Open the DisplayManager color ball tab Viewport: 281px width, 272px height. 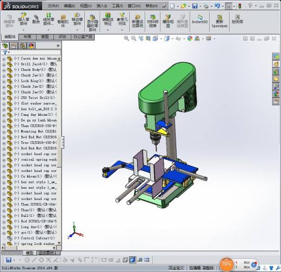point(31,46)
